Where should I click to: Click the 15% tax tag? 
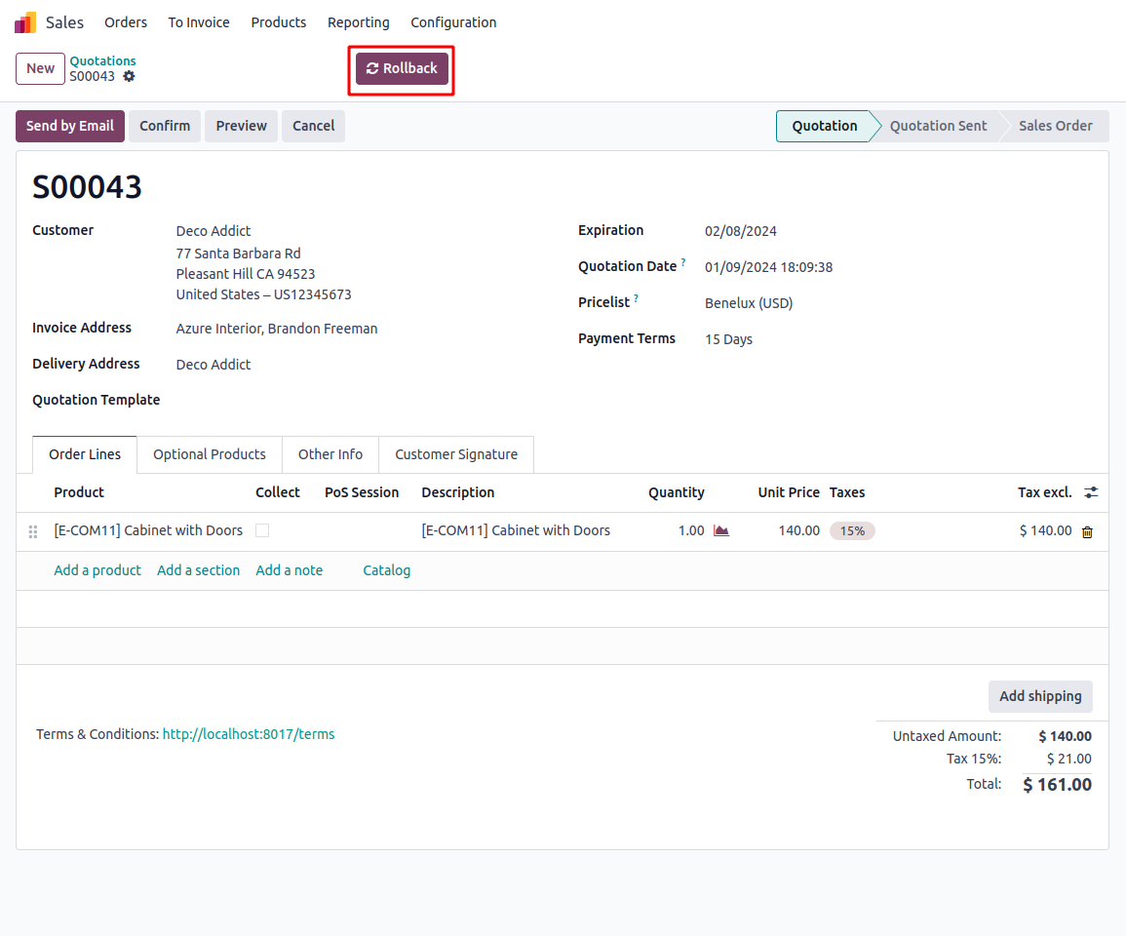click(852, 530)
